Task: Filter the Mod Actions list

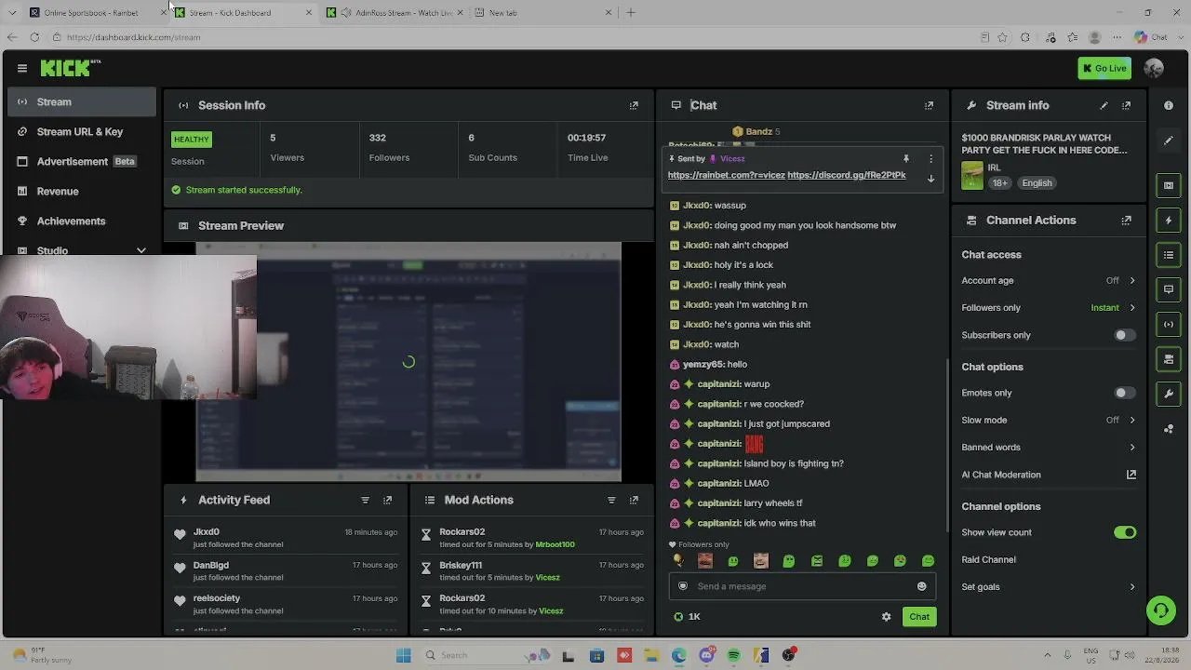Action: [x=611, y=500]
